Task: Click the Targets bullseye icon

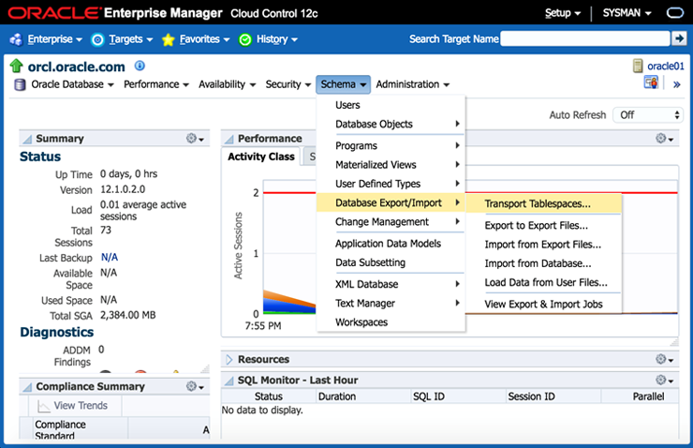Action: (x=97, y=39)
